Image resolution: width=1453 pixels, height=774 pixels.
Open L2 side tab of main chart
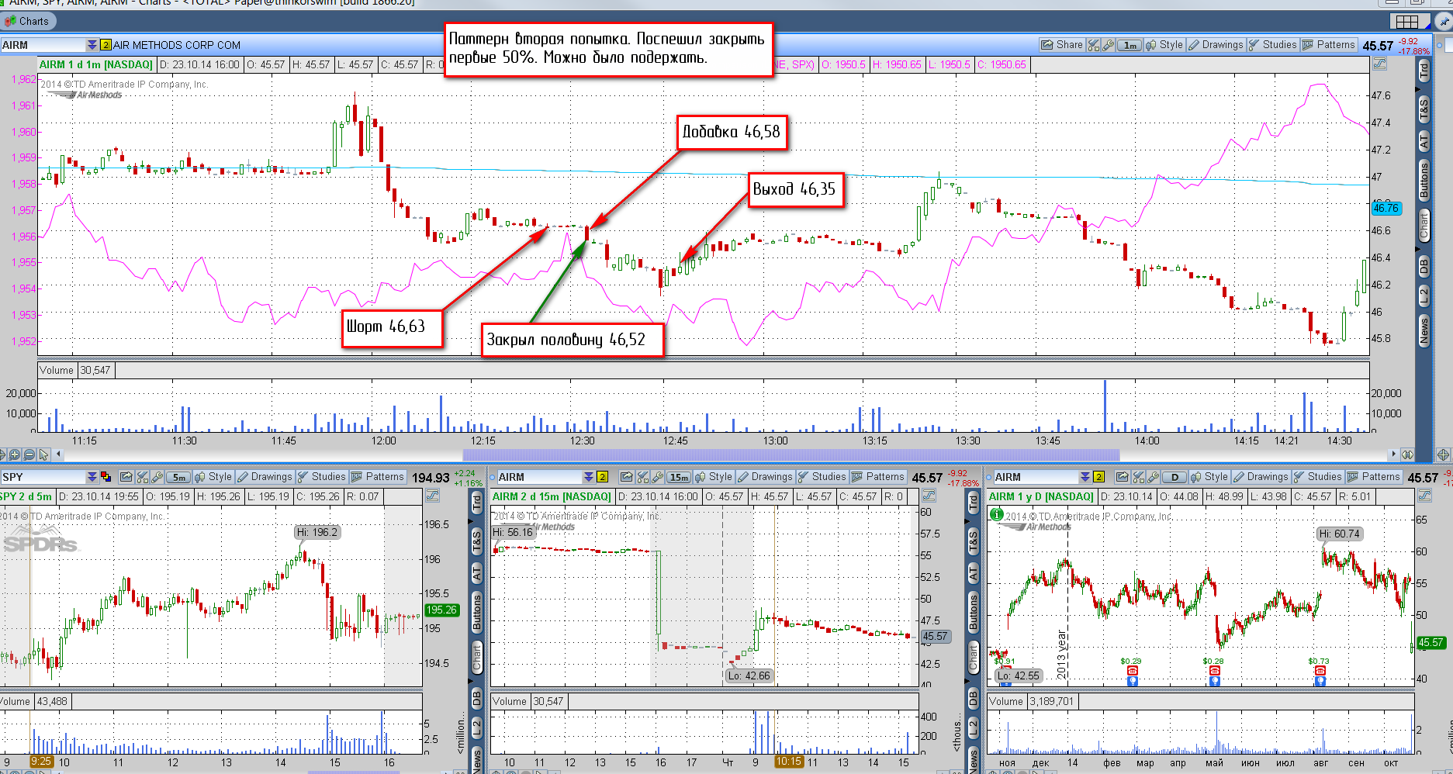(x=1424, y=295)
